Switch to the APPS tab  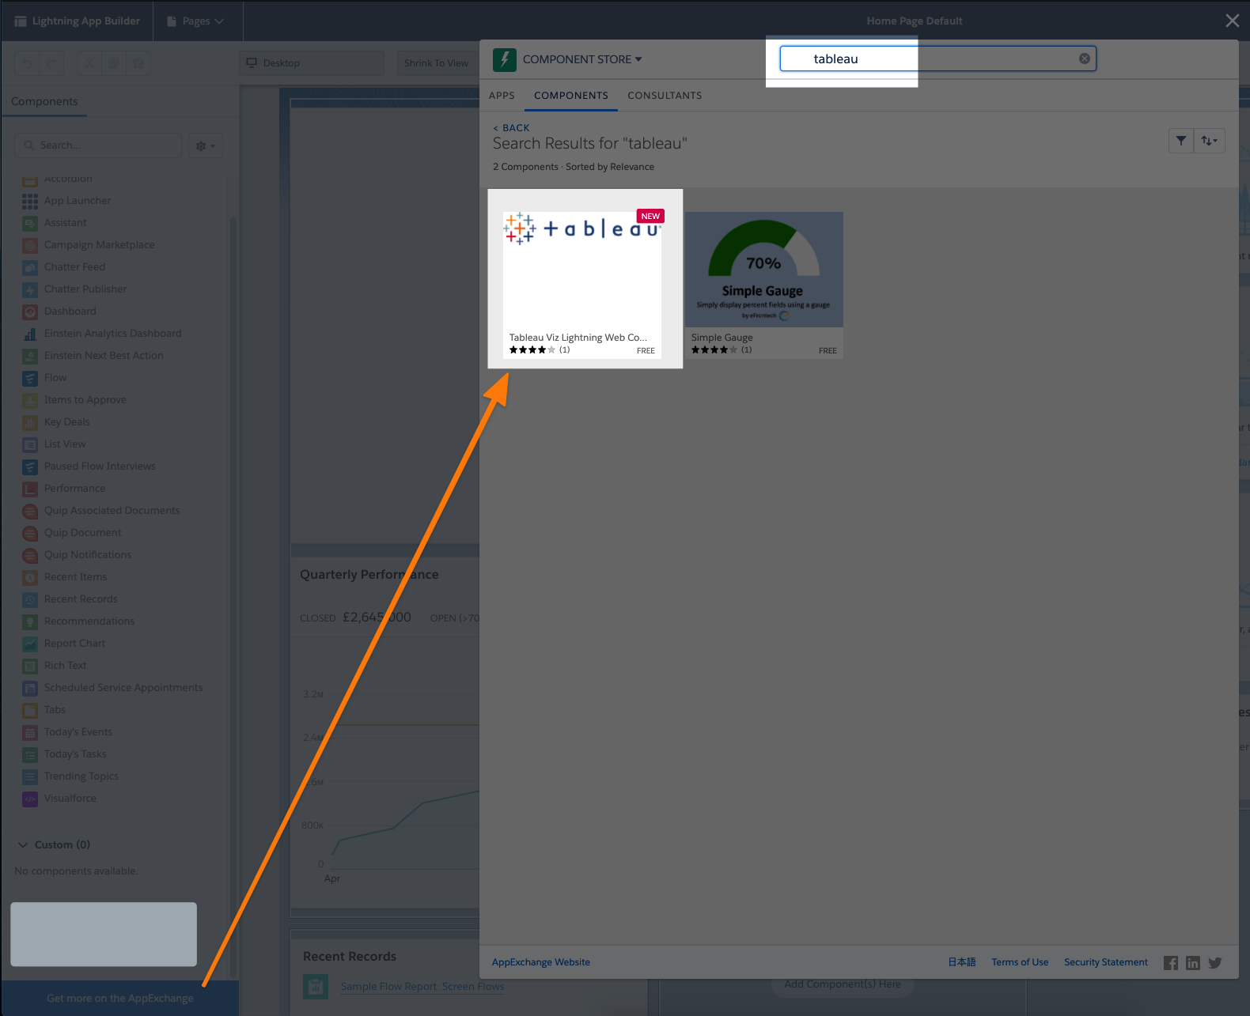pos(502,95)
